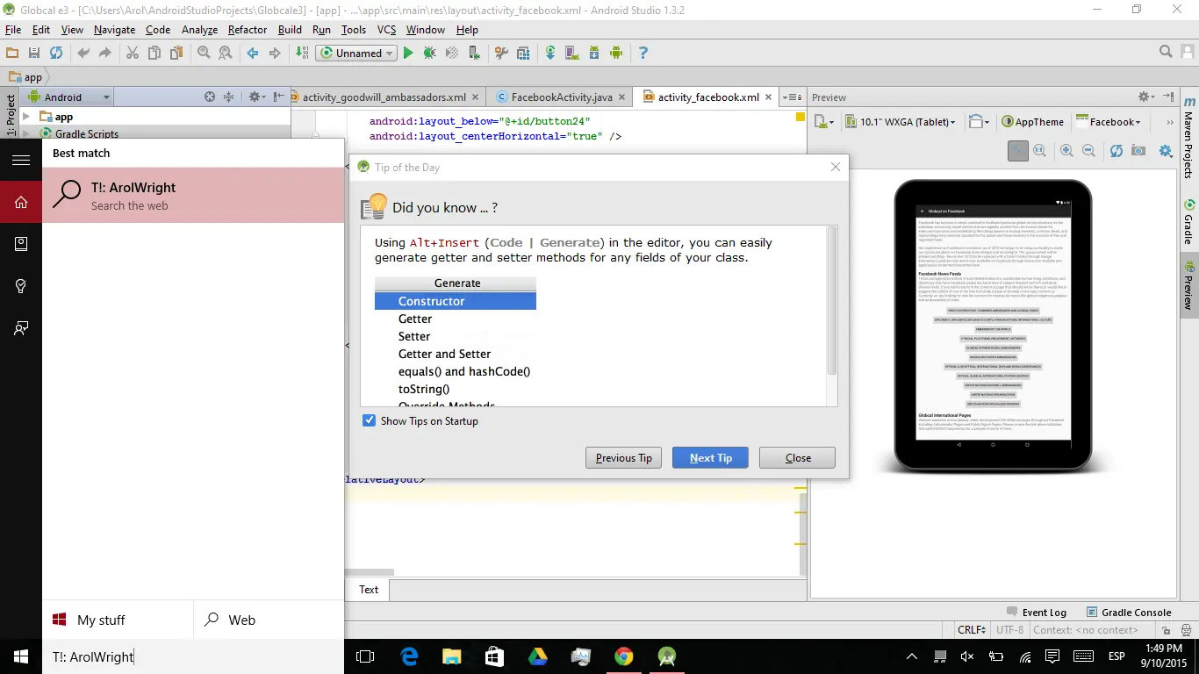Click the Save All disk icon
1199x674 pixels.
pyautogui.click(x=34, y=54)
